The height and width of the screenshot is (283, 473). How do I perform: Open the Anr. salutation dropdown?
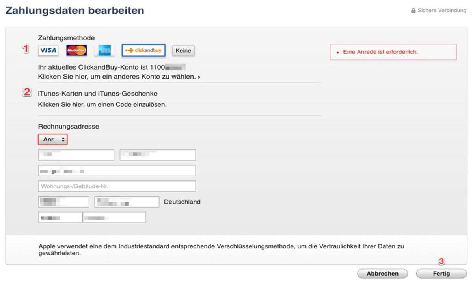tap(53, 140)
